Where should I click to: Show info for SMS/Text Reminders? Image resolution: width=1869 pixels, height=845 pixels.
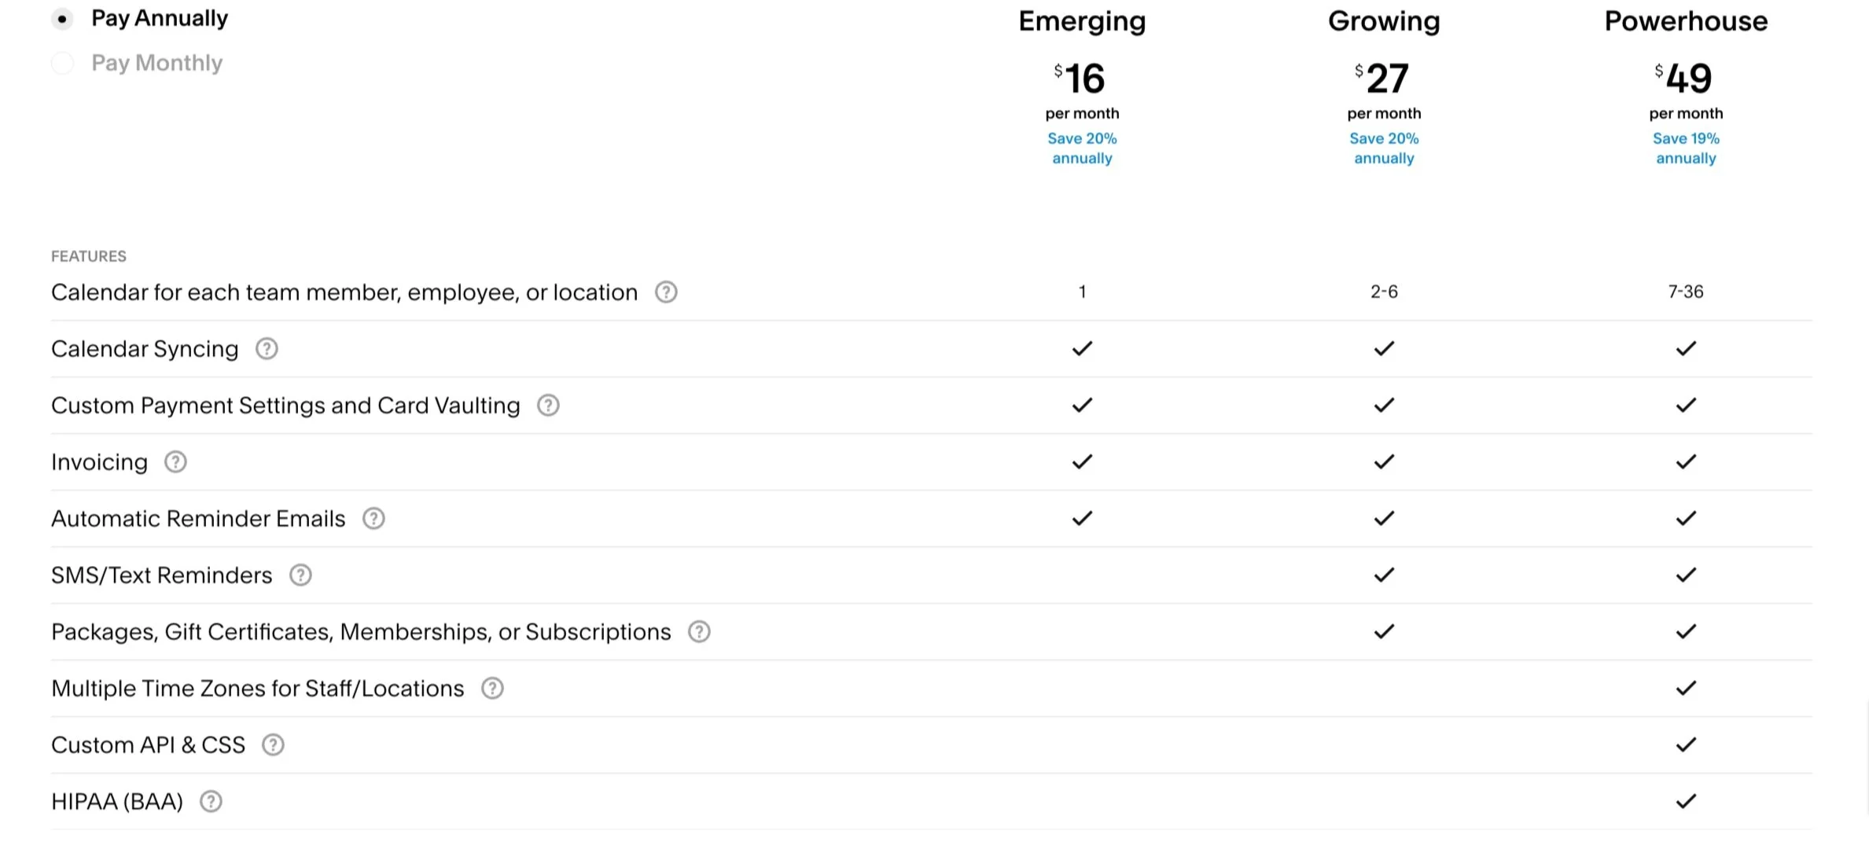pos(300,575)
